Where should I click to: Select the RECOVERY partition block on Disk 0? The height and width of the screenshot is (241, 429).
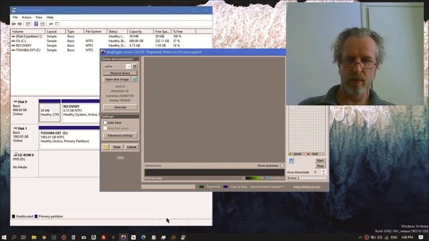pyautogui.click(x=80, y=112)
